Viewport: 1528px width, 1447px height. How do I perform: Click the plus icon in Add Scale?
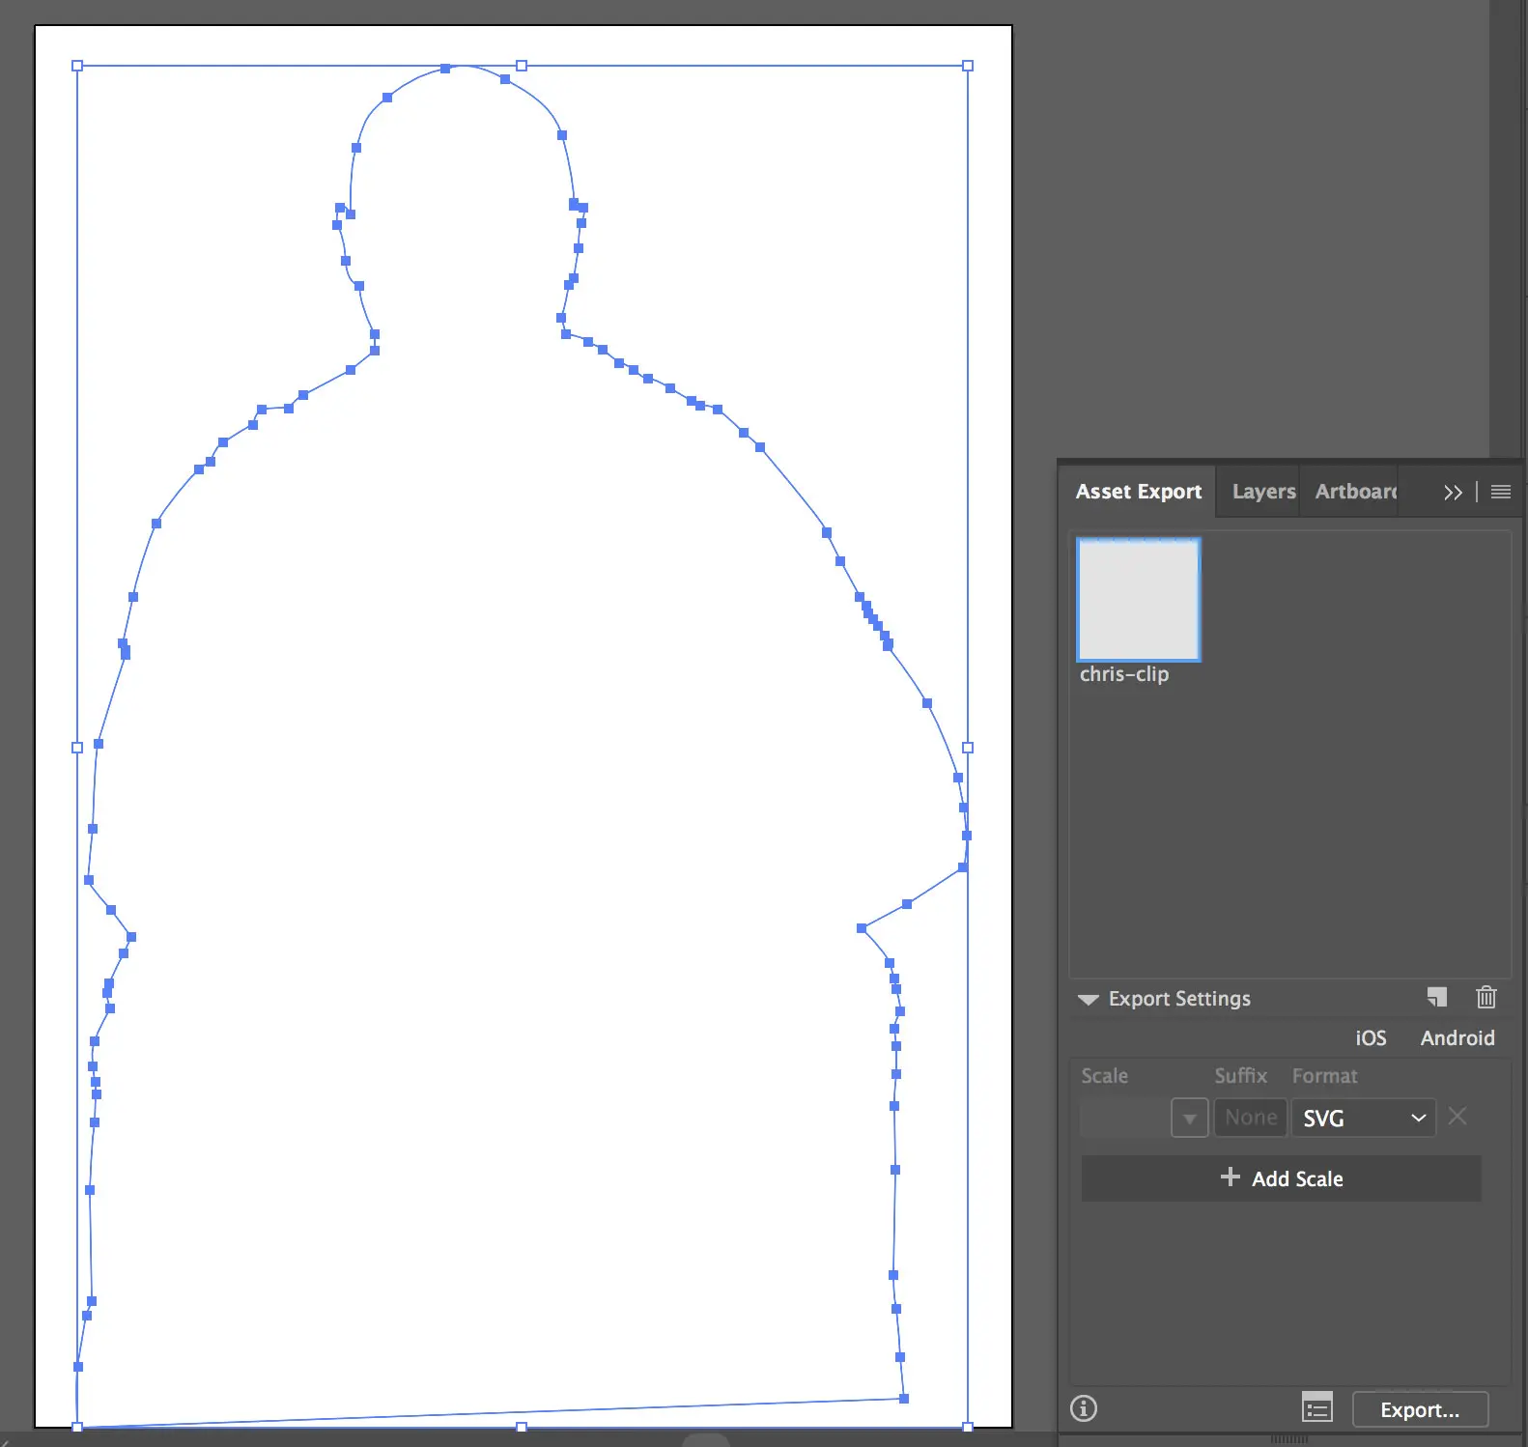tap(1230, 1177)
